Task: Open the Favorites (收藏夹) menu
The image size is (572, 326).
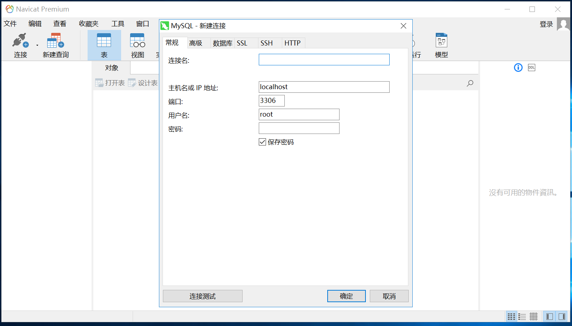Action: tap(89, 24)
